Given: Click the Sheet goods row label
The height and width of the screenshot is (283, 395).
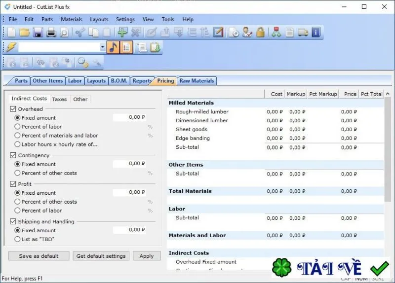Looking at the screenshot, I should 192,129.
